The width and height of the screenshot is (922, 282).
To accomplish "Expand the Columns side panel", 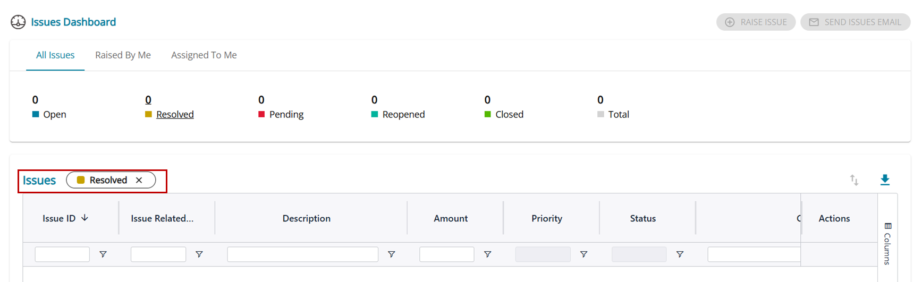I will [887, 244].
